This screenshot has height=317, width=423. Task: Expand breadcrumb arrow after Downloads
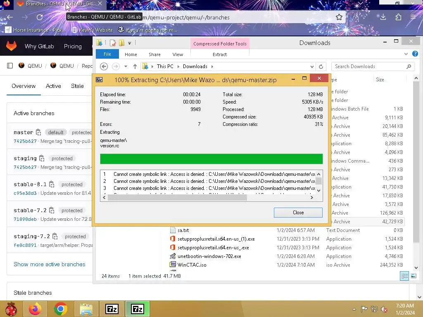coord(212,66)
